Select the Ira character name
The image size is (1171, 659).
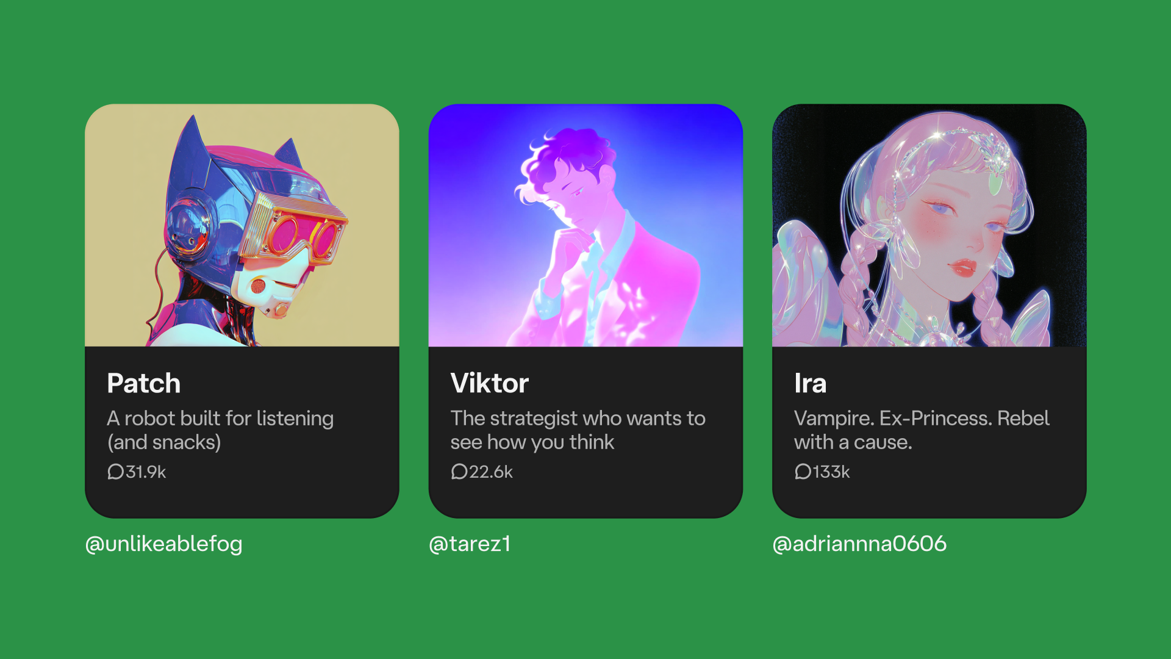[810, 383]
